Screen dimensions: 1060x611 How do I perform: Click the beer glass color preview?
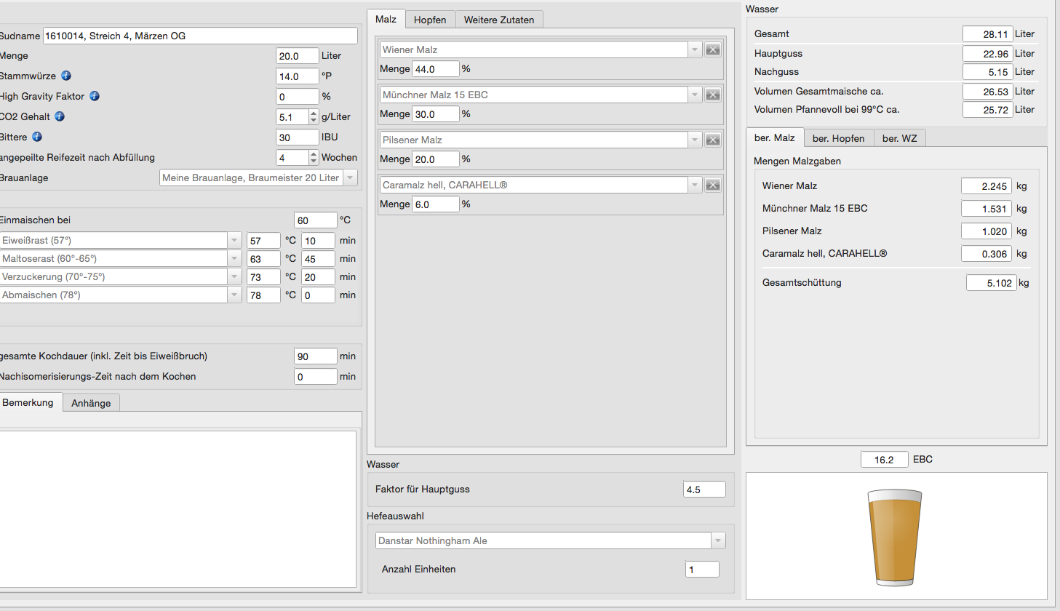894,537
